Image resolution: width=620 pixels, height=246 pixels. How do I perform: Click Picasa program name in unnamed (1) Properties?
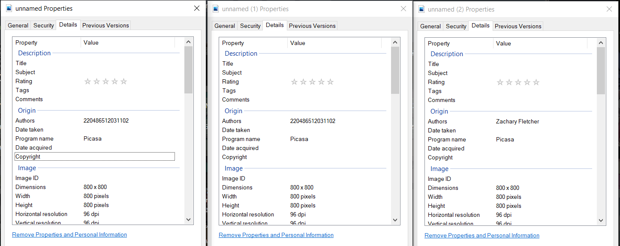tap(299, 139)
